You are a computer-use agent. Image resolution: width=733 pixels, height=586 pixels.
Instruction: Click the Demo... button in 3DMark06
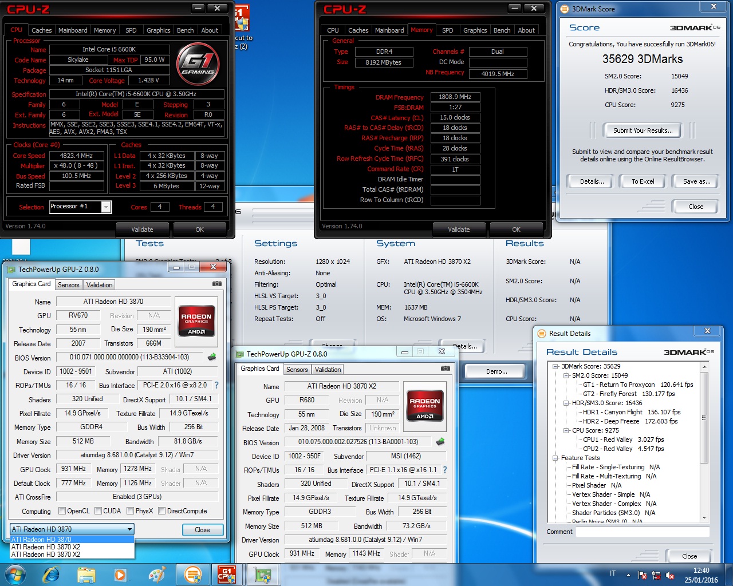[496, 371]
